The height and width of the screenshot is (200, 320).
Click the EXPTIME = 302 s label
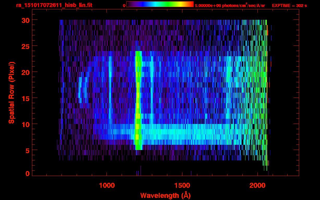point(289,5)
